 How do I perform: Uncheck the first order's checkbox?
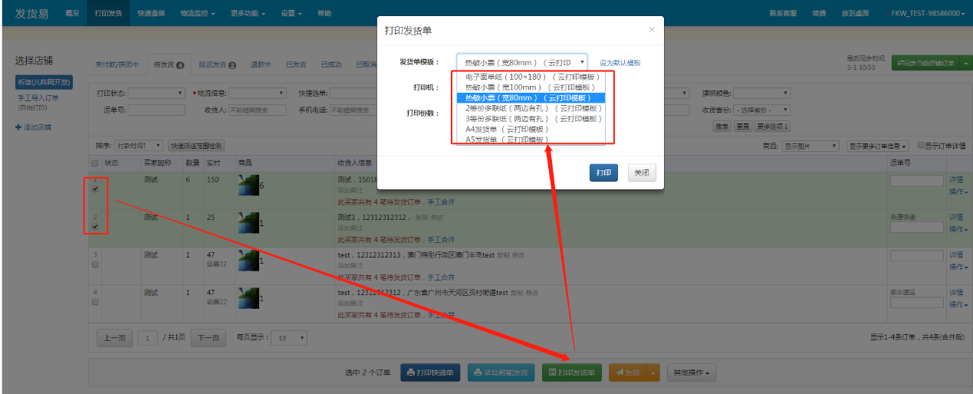(95, 189)
